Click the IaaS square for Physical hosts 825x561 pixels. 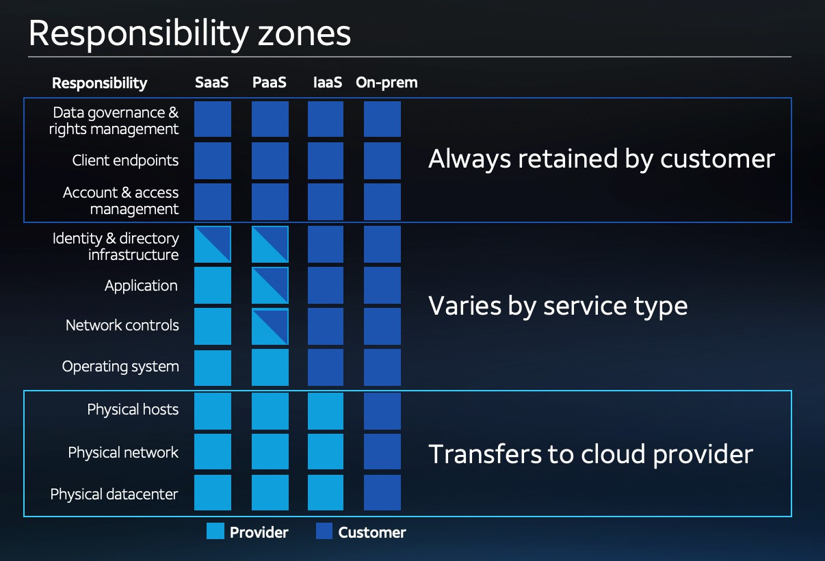pyautogui.click(x=326, y=411)
